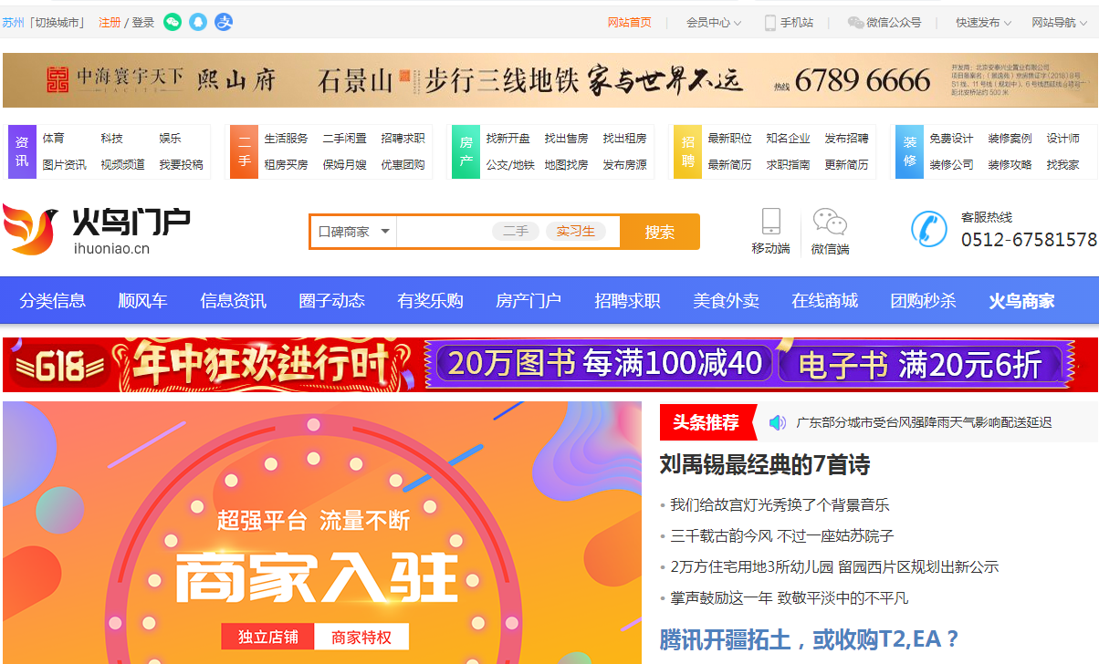Click 体育 under 资讯
Image resolution: width=1099 pixels, height=664 pixels.
[54, 139]
